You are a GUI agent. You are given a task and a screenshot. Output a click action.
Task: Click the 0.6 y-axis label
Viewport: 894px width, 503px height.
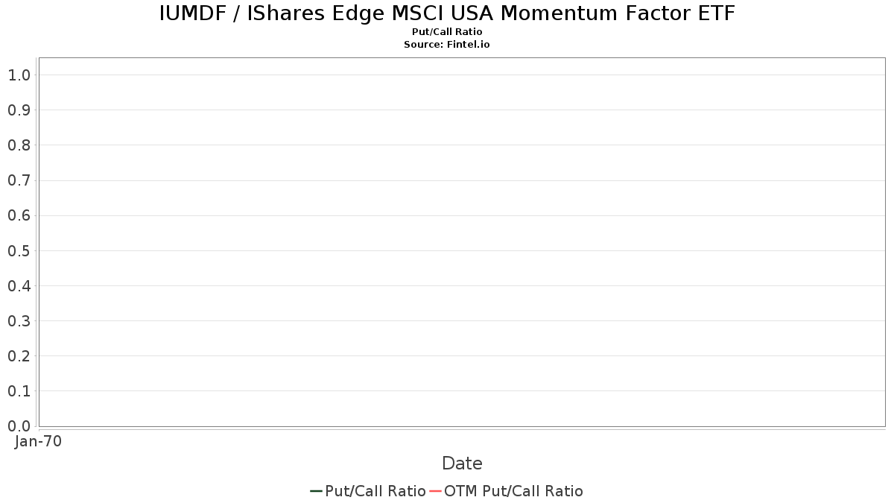(x=19, y=215)
